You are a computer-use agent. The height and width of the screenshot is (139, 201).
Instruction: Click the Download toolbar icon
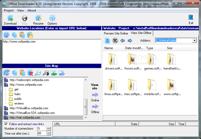point(10,18)
